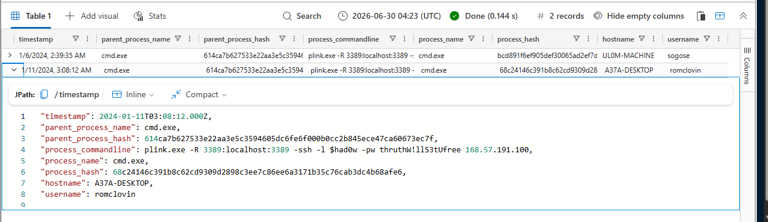Filter the timestamp column

76,39
